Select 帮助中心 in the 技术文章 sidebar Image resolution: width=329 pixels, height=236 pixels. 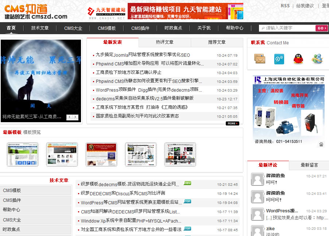pyautogui.click(x=35, y=210)
